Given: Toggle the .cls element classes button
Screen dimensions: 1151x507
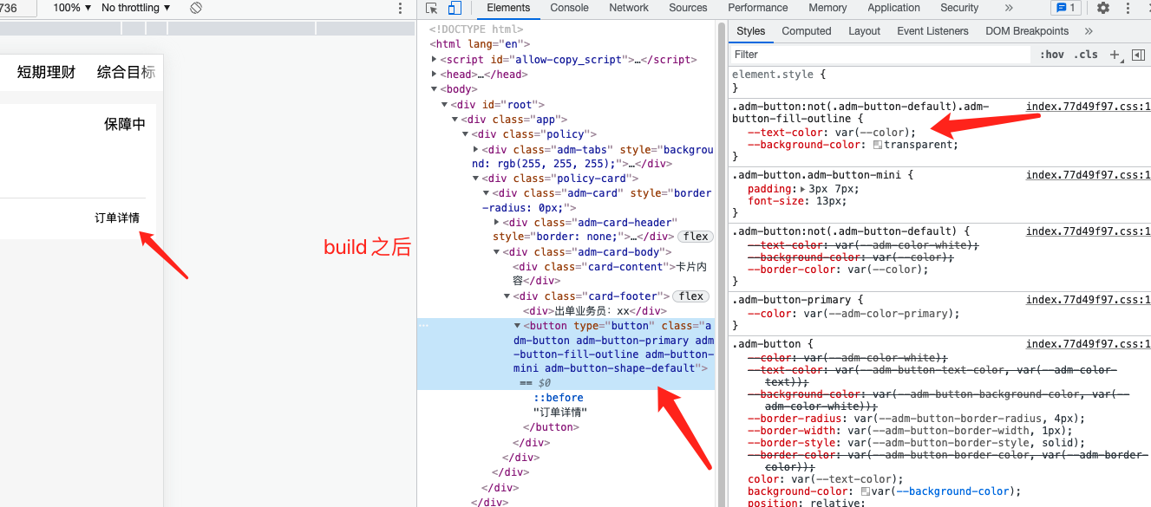Looking at the screenshot, I should tap(1085, 55).
